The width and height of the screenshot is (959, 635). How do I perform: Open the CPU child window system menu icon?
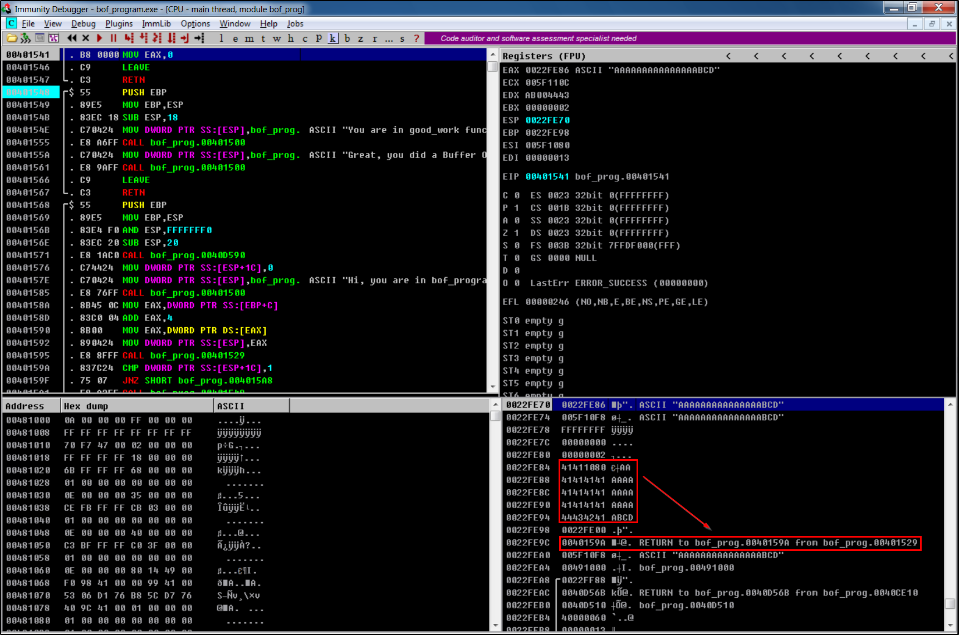[x=11, y=23]
